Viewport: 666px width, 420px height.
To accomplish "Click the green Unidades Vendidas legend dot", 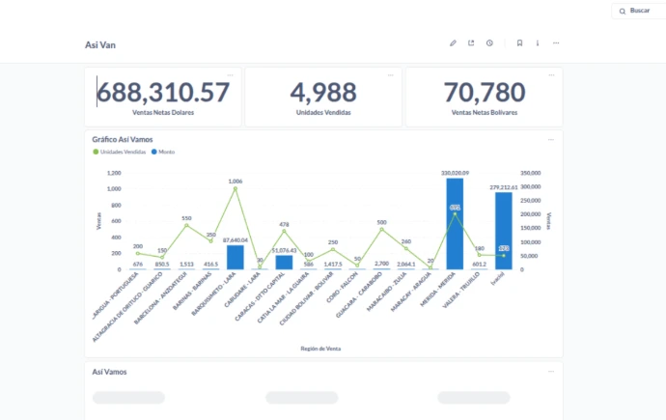I will 96,152.
